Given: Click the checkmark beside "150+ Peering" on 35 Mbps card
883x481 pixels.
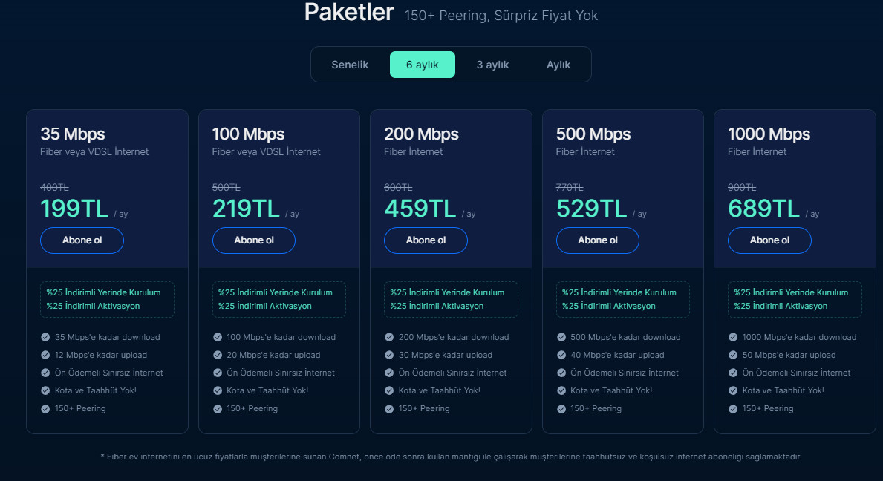Looking at the screenshot, I should 45,408.
